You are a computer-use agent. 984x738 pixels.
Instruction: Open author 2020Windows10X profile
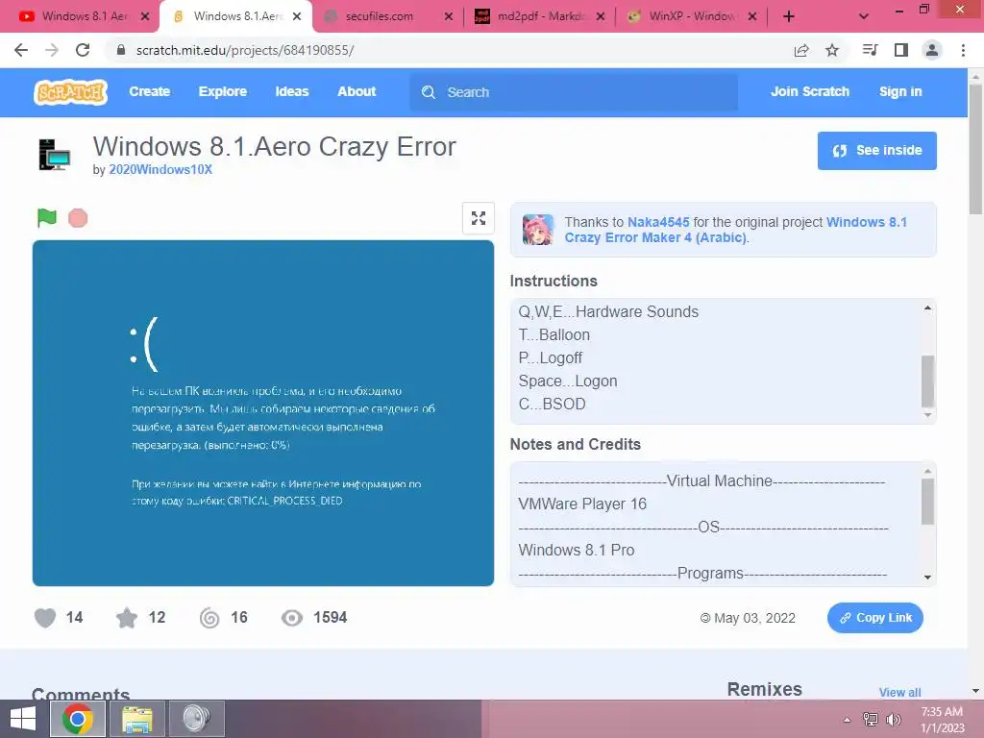click(x=160, y=169)
